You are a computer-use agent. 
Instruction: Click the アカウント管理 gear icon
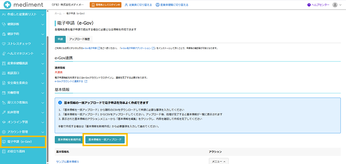[x=4, y=132]
